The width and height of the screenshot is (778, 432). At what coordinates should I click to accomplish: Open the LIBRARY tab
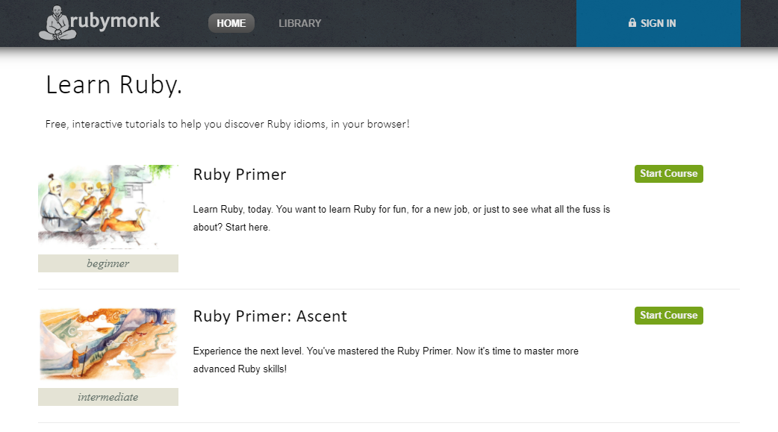[299, 23]
